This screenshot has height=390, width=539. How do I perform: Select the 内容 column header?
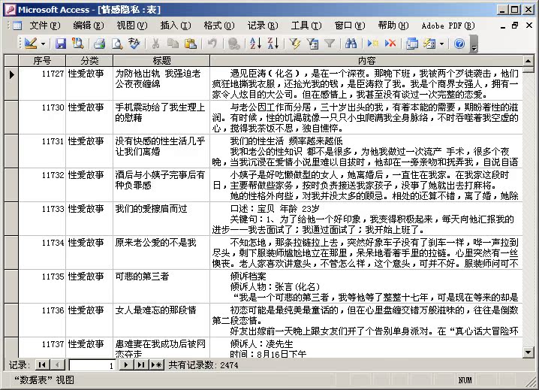click(x=366, y=61)
